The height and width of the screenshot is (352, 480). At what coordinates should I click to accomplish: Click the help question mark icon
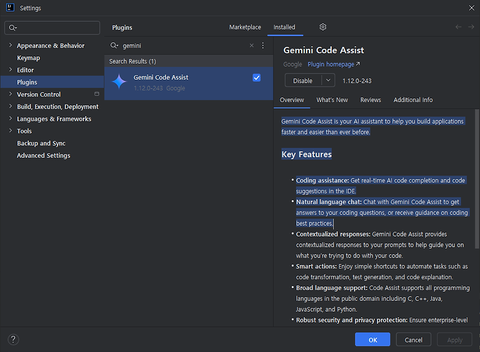(x=13, y=339)
